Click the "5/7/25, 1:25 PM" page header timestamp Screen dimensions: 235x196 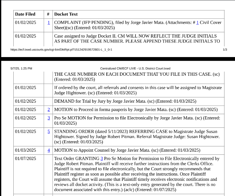point(21,69)
